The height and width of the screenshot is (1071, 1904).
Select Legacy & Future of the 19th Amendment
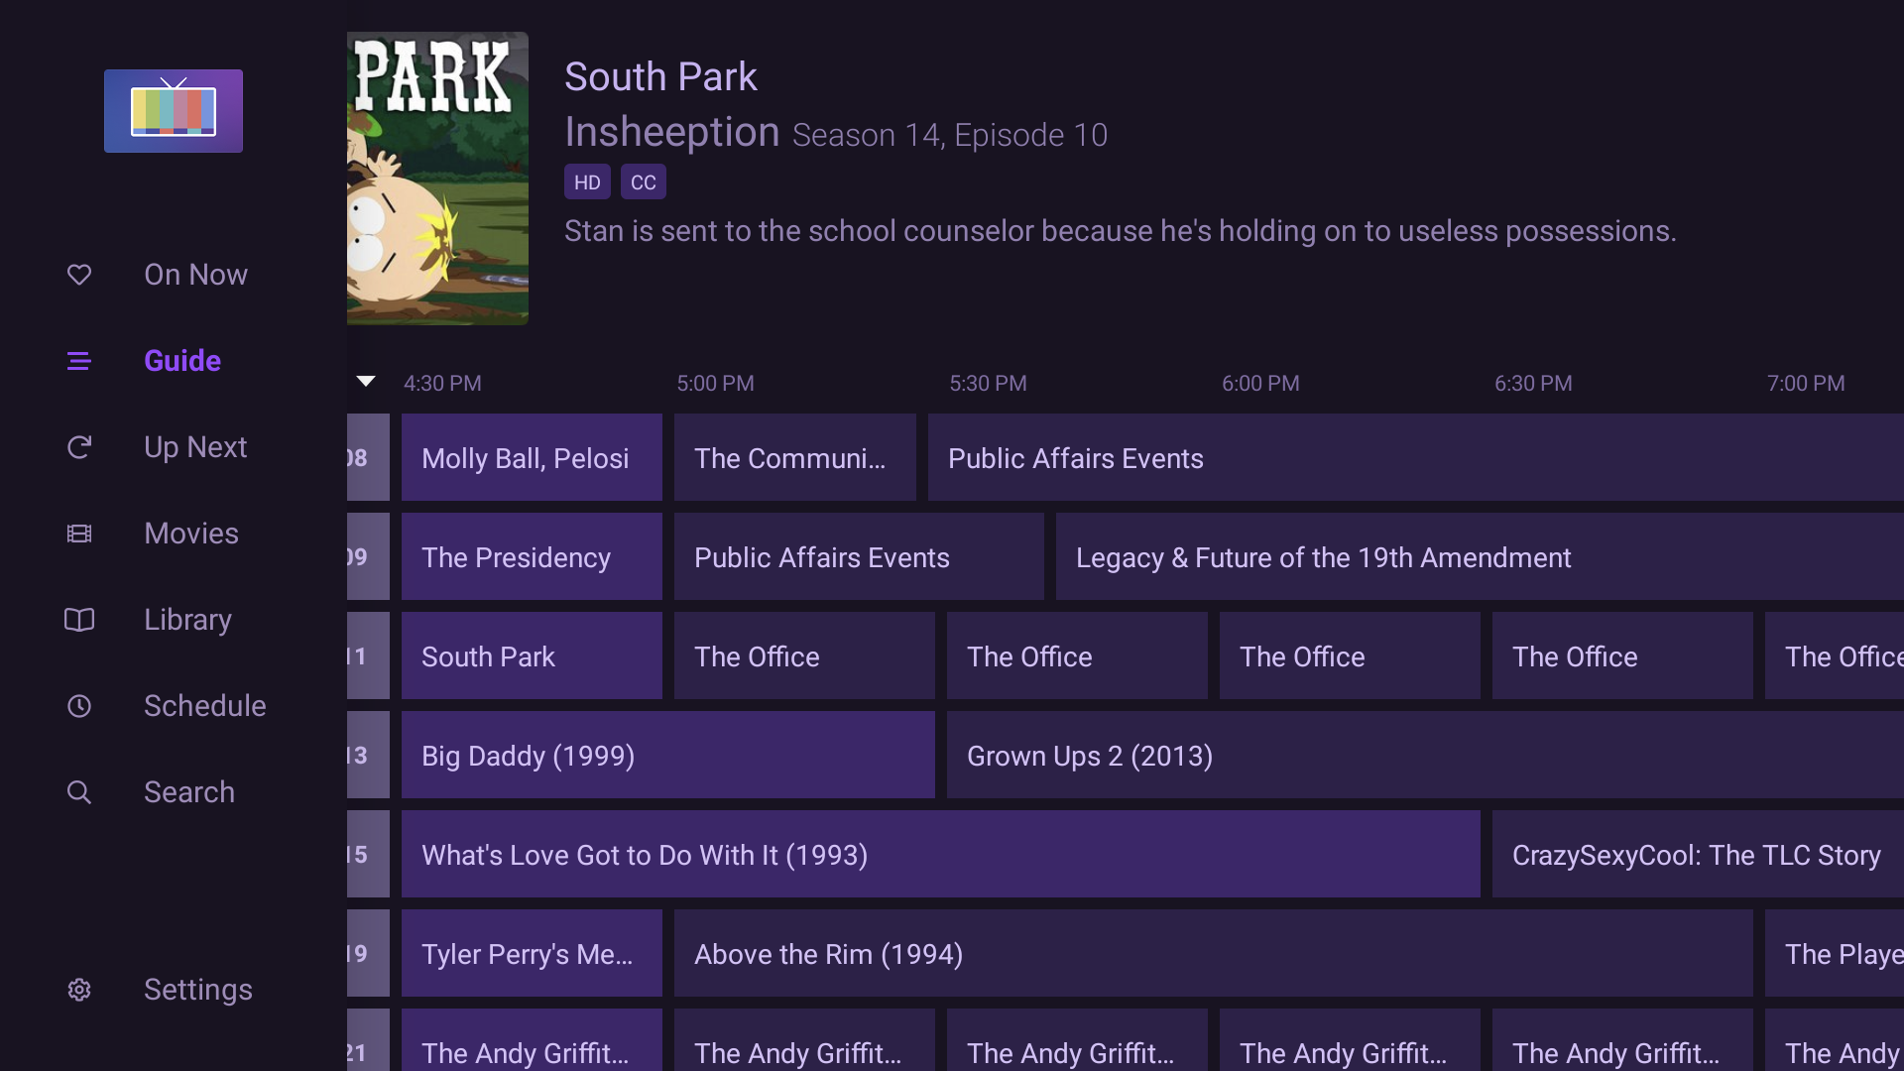(x=1478, y=556)
